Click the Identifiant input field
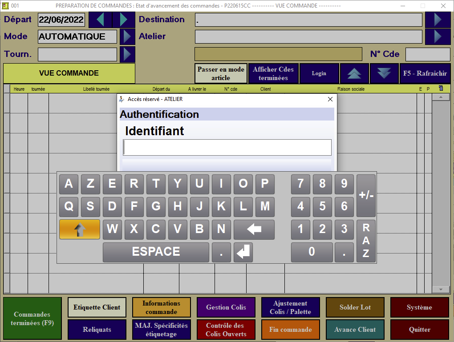Image resolution: width=454 pixels, height=342 pixels. tap(227, 147)
